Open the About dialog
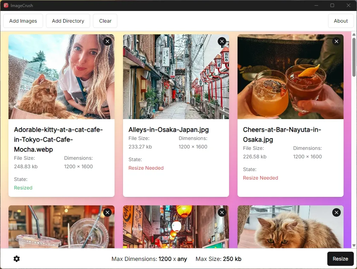 (341, 21)
